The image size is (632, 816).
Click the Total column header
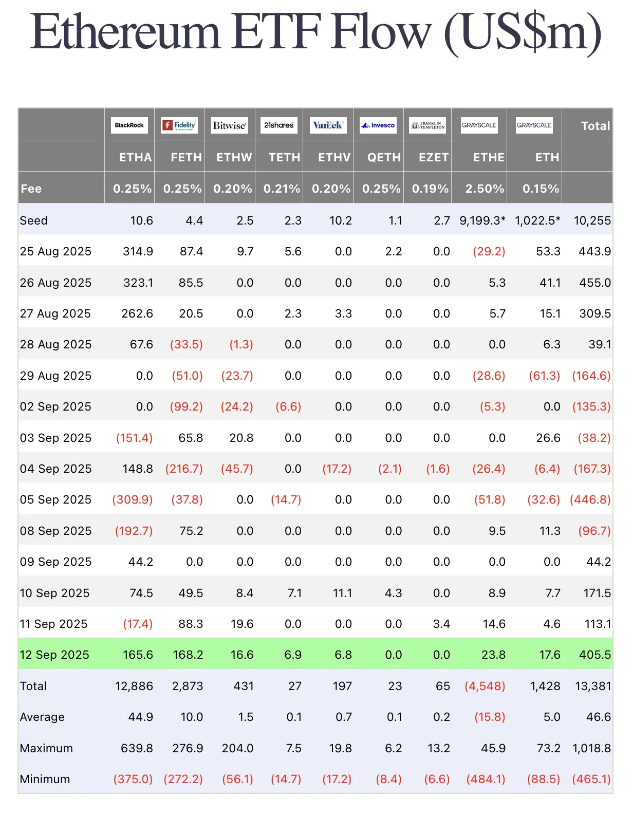[595, 126]
